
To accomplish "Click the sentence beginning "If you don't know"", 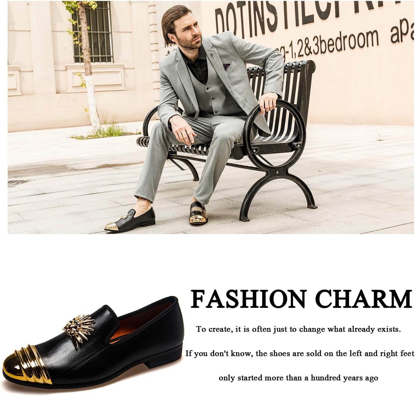I will coord(300,354).
